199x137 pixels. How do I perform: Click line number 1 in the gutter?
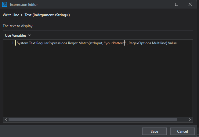pyautogui.click(x=13, y=43)
